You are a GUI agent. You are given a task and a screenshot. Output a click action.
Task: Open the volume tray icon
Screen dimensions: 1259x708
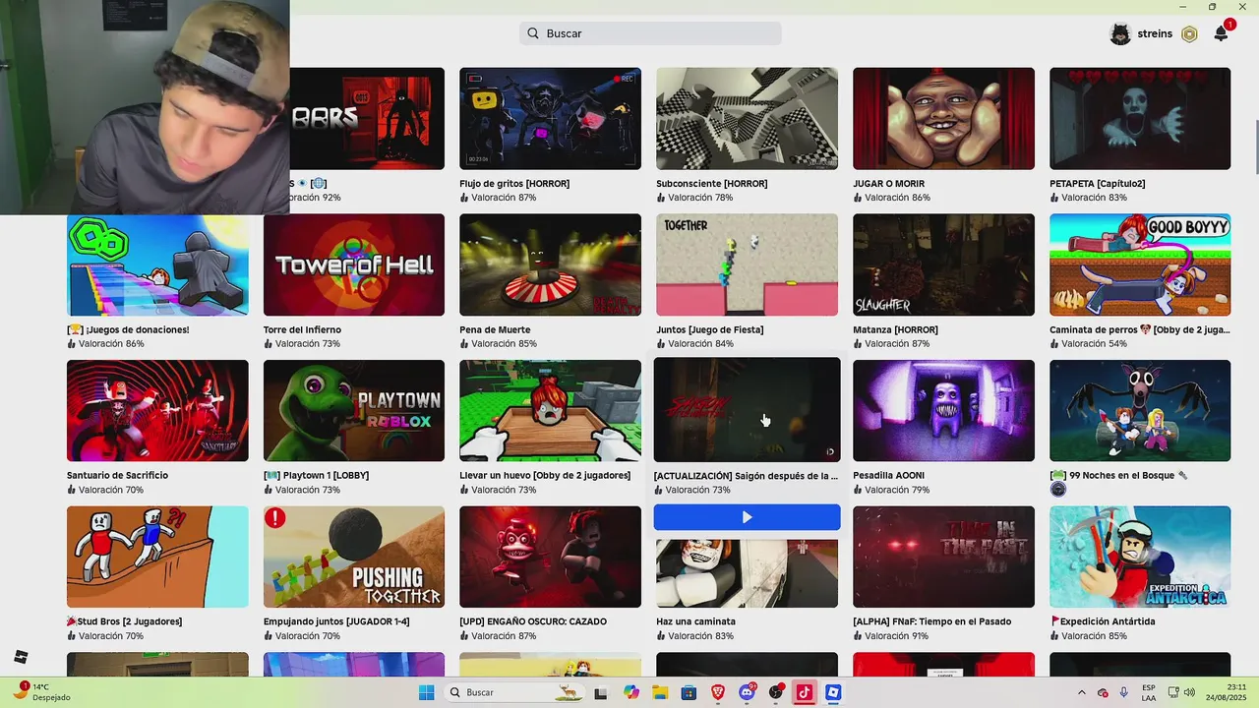click(1189, 692)
